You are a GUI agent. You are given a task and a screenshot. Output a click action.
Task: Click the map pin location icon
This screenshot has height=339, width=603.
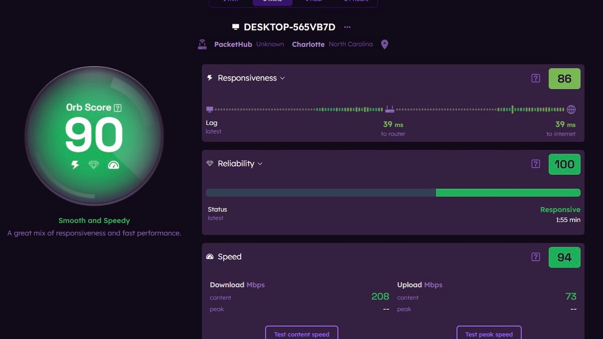[384, 45]
